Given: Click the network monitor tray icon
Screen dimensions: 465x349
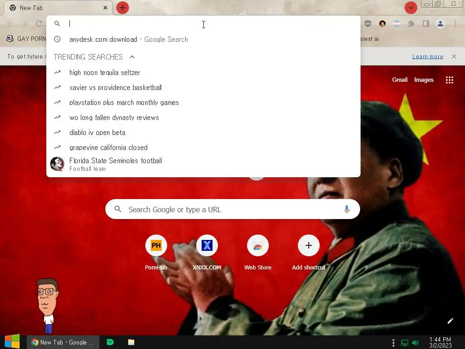Looking at the screenshot, I should coord(405,343).
